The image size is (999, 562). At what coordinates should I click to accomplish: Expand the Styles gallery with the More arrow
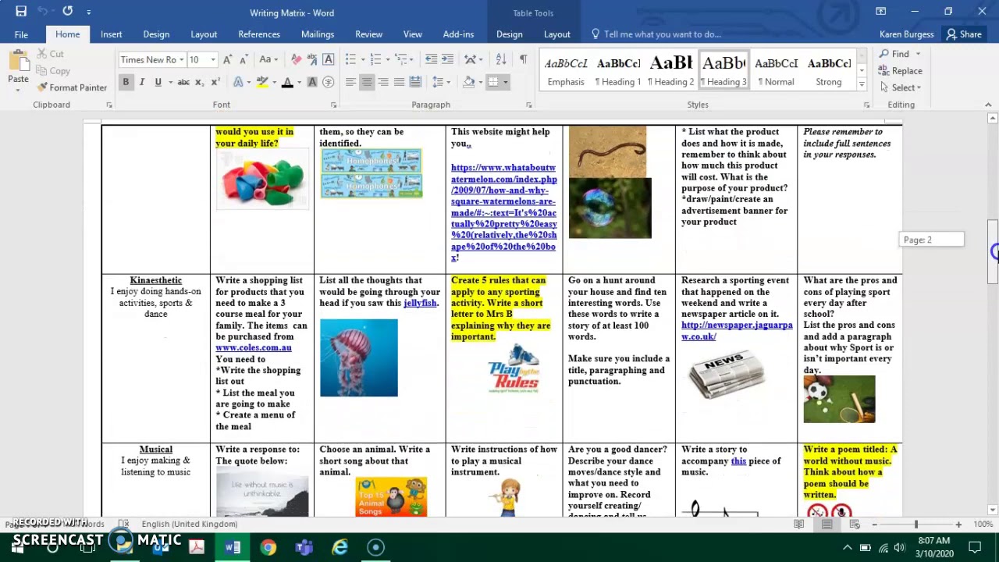click(862, 84)
